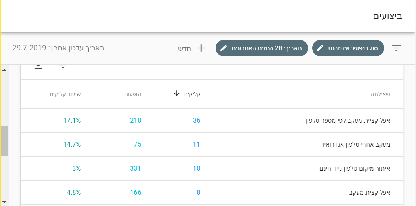Sort by קליקים column header
Image resolution: width=416 pixels, height=206 pixels.
click(x=192, y=94)
